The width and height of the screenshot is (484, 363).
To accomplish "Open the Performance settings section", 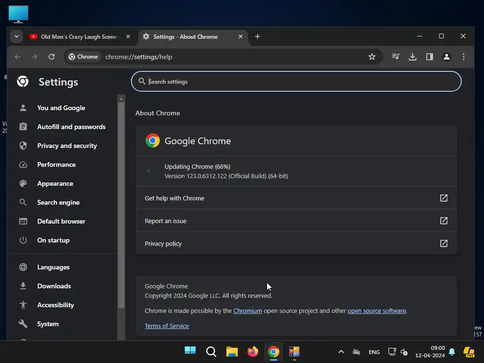I will 57,164.
